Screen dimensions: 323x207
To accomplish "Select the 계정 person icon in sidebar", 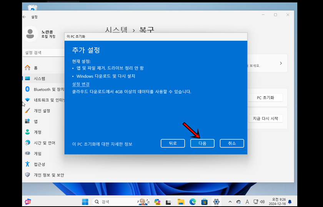I will [27, 132].
